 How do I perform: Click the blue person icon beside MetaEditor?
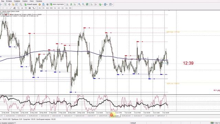43,4
